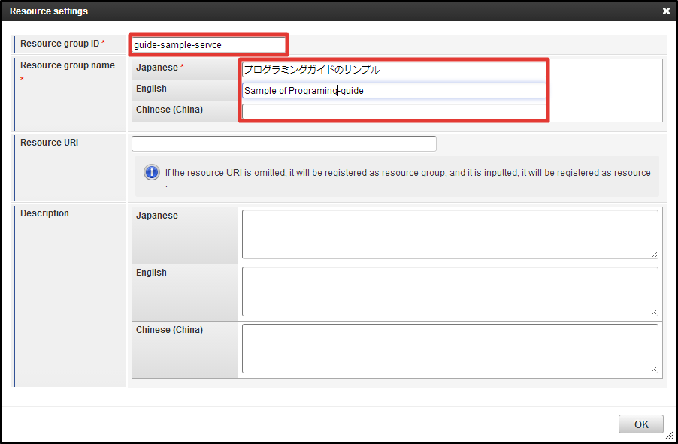Click the 'Resource group ID' label
The image size is (678, 444).
click(x=59, y=44)
